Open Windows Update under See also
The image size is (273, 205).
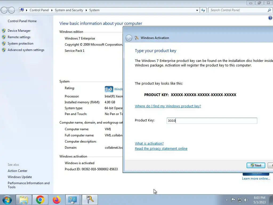tap(20, 177)
